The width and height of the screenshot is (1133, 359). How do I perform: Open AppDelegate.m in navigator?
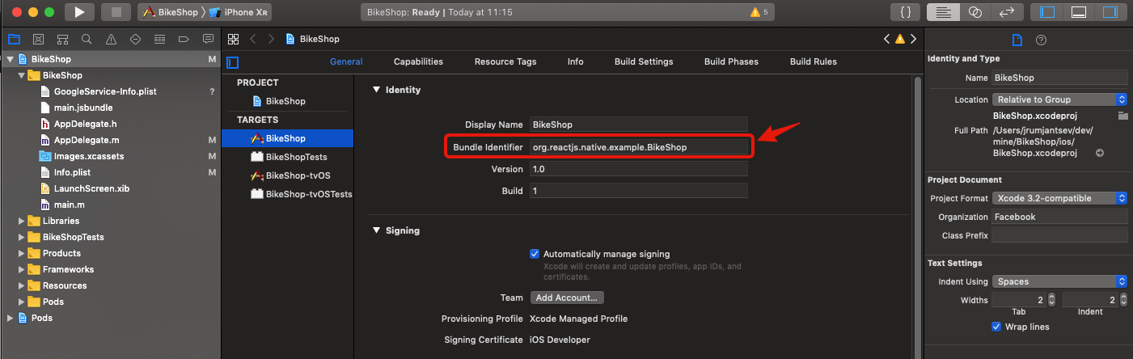(85, 140)
